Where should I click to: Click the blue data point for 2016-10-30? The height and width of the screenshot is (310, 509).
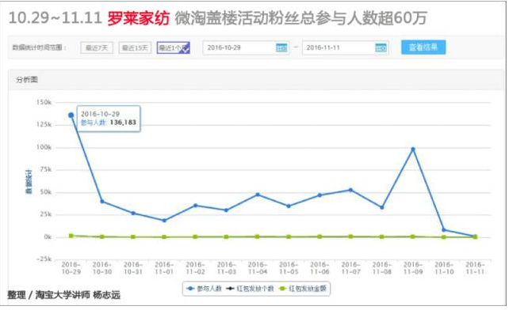coord(102,202)
